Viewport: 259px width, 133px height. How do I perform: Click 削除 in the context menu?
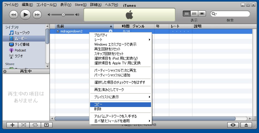click(121, 109)
